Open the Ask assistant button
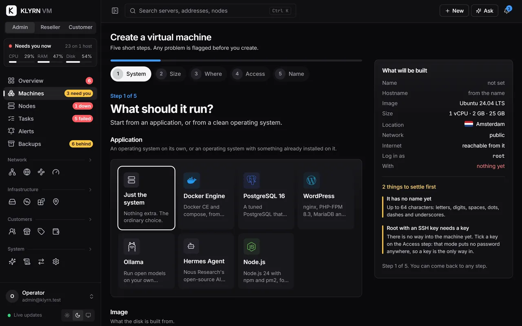The height and width of the screenshot is (326, 522). tap(484, 11)
